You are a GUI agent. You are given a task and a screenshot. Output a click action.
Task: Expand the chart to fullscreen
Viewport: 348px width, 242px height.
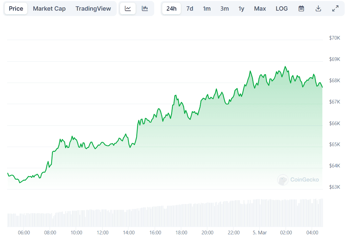coord(335,8)
